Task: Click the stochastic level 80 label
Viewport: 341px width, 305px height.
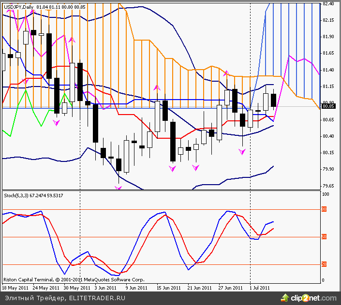Action: click(324, 209)
